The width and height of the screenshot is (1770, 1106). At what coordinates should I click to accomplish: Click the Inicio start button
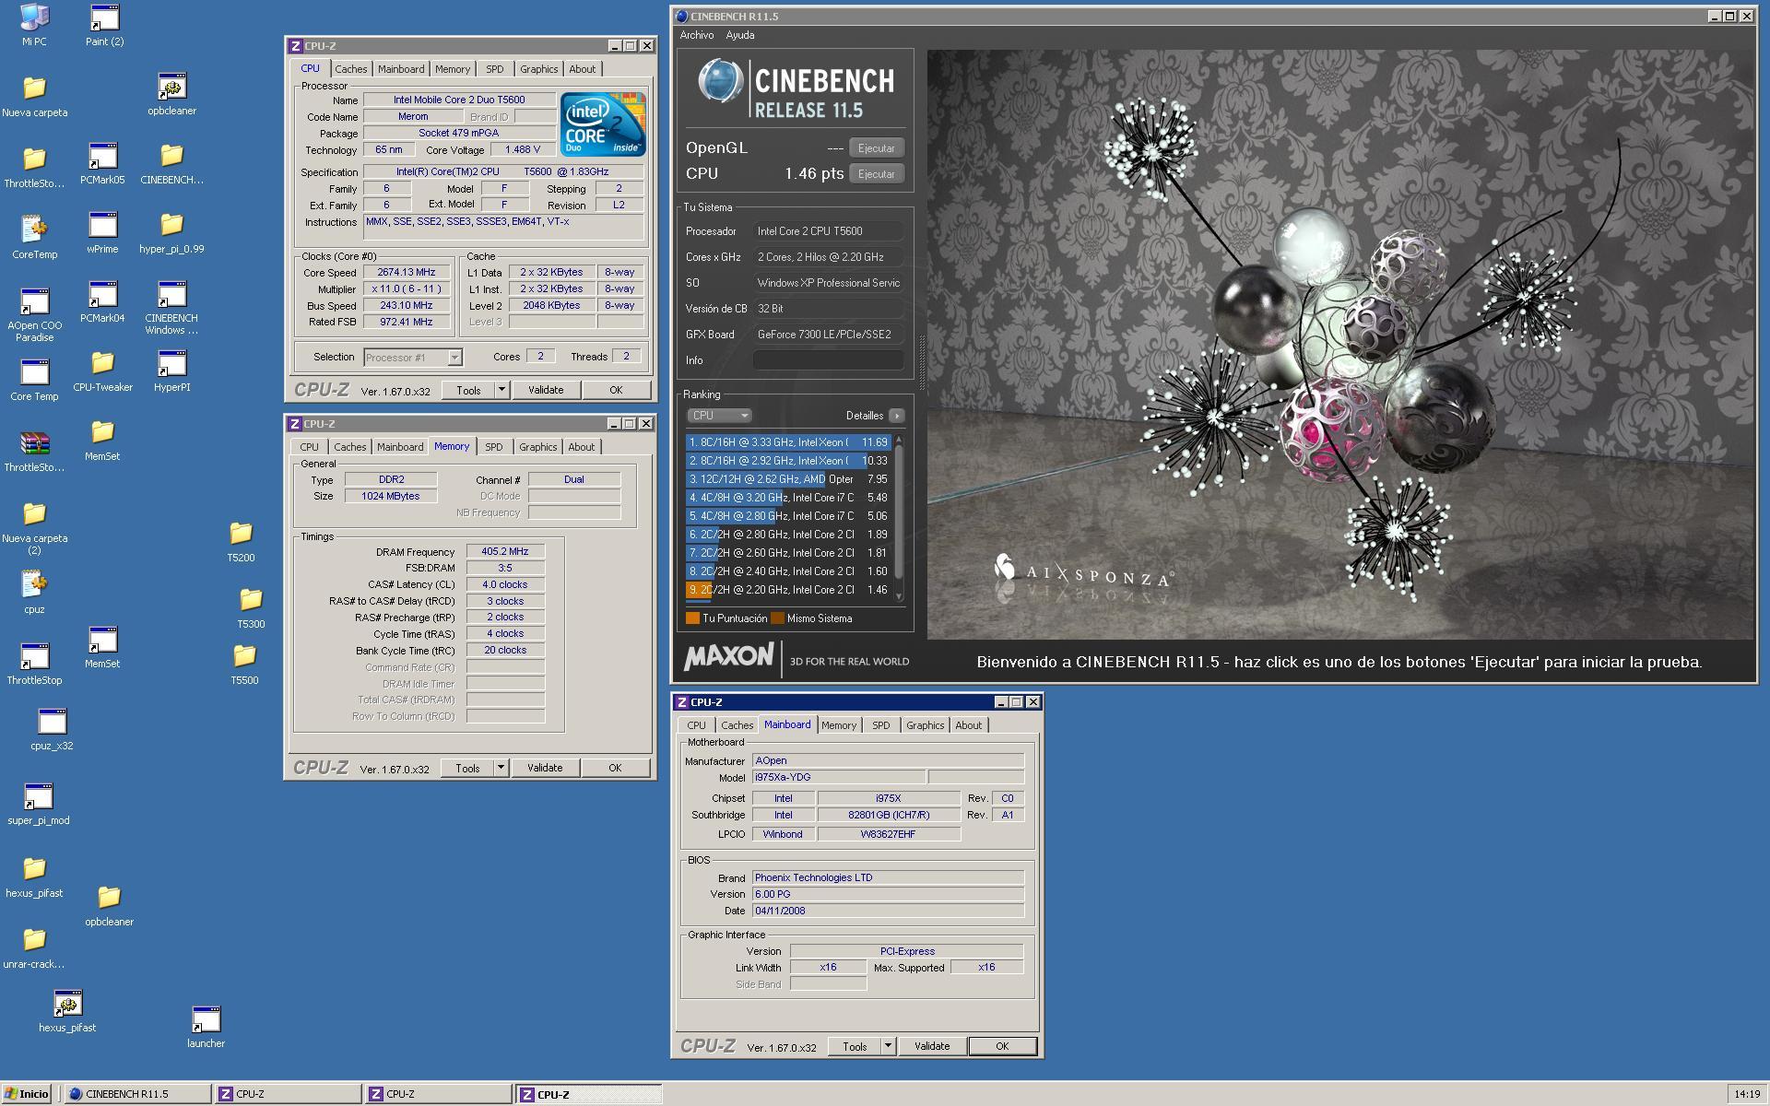(27, 1094)
